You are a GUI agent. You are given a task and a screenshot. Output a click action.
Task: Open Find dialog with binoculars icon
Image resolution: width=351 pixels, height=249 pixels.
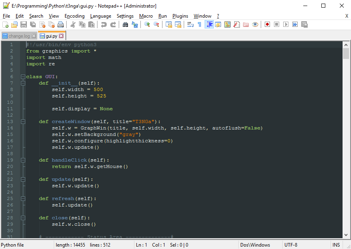pyautogui.click(x=125, y=24)
